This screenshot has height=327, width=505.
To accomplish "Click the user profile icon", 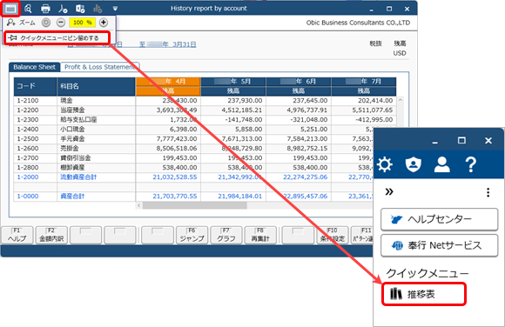I will click(x=442, y=164).
